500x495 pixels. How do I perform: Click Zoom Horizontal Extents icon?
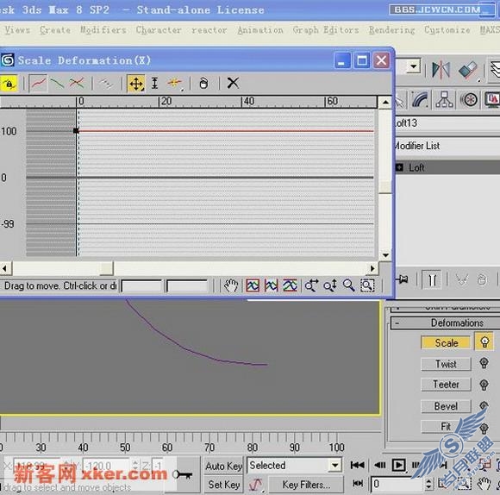pos(271,285)
